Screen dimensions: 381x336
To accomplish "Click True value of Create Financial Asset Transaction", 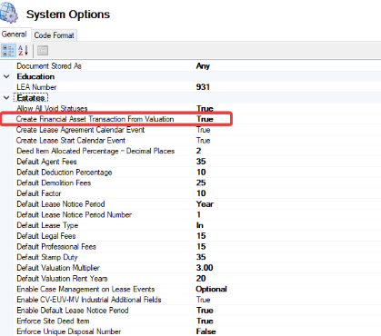I will point(206,119).
